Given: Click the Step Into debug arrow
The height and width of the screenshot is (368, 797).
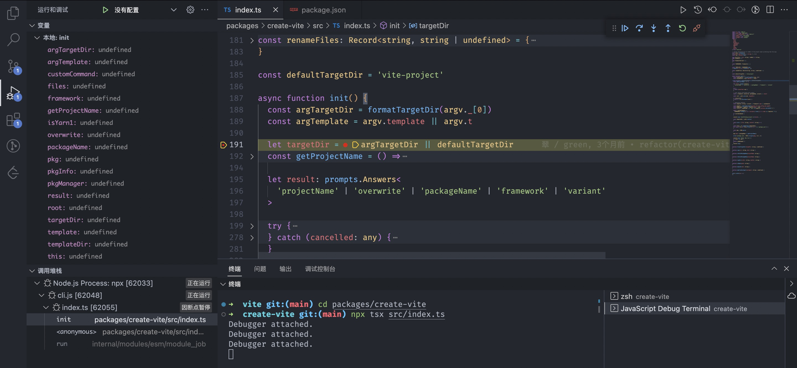Looking at the screenshot, I should coord(653,28).
